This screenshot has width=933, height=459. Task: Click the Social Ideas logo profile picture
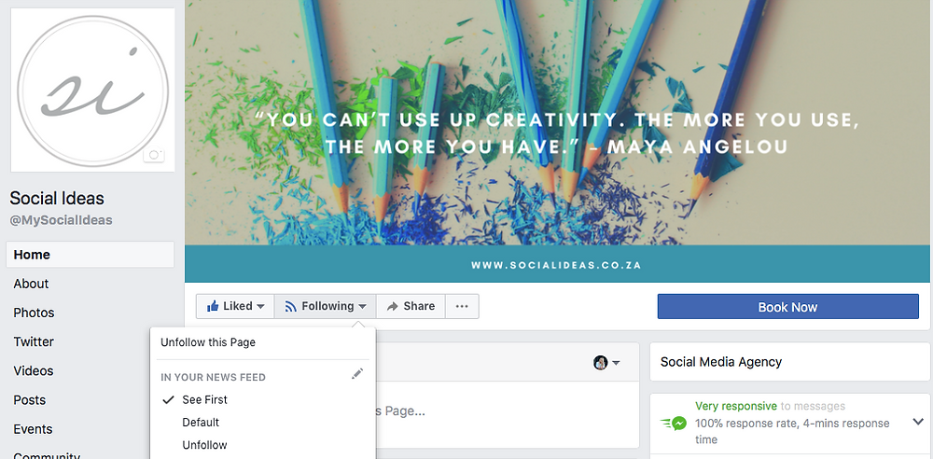coord(92,90)
